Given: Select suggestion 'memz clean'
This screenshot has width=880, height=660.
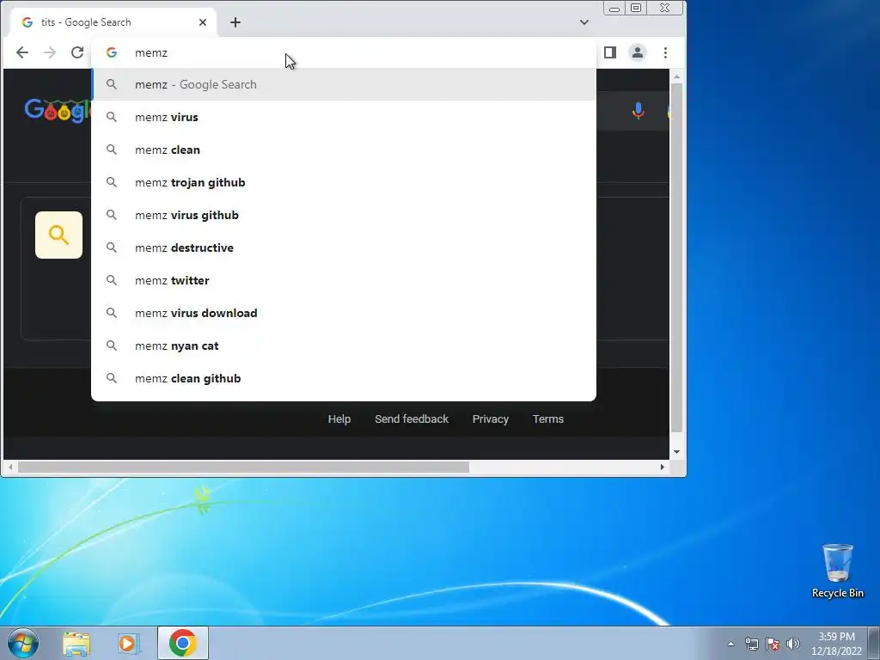Looking at the screenshot, I should (344, 150).
